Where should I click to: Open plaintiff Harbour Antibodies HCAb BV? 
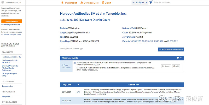tap(10, 61)
